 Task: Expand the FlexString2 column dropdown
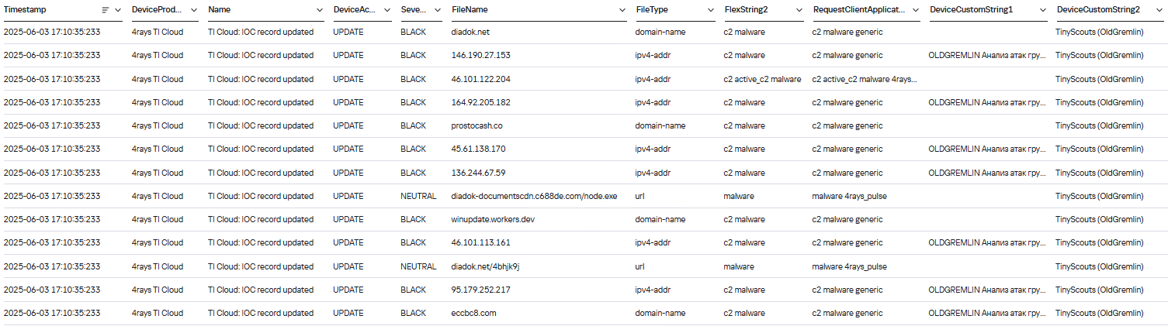pyautogui.click(x=799, y=10)
